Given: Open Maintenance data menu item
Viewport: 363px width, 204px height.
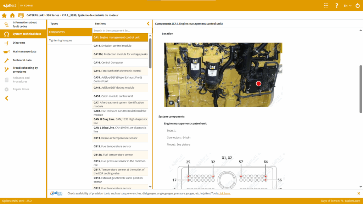Looking at the screenshot, I should coord(24,52).
